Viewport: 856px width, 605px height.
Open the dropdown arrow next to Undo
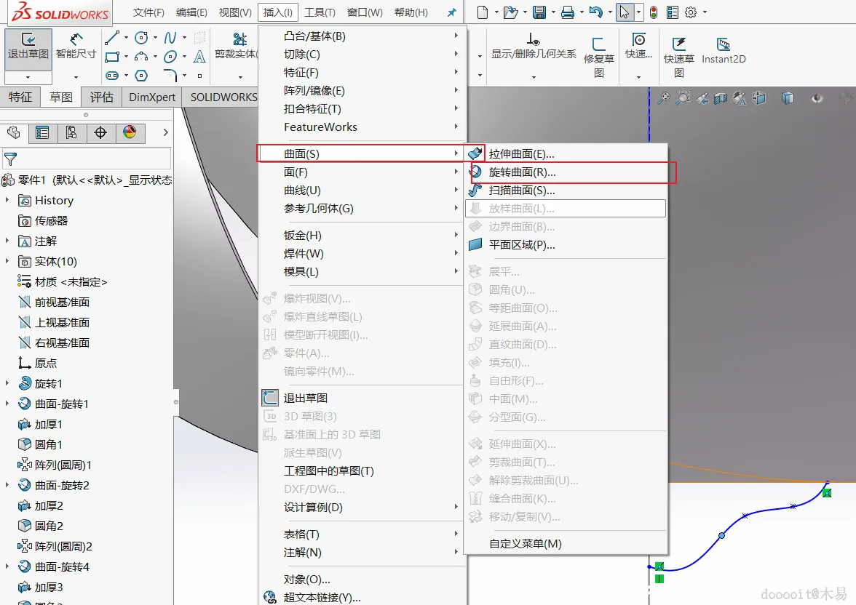[x=610, y=12]
